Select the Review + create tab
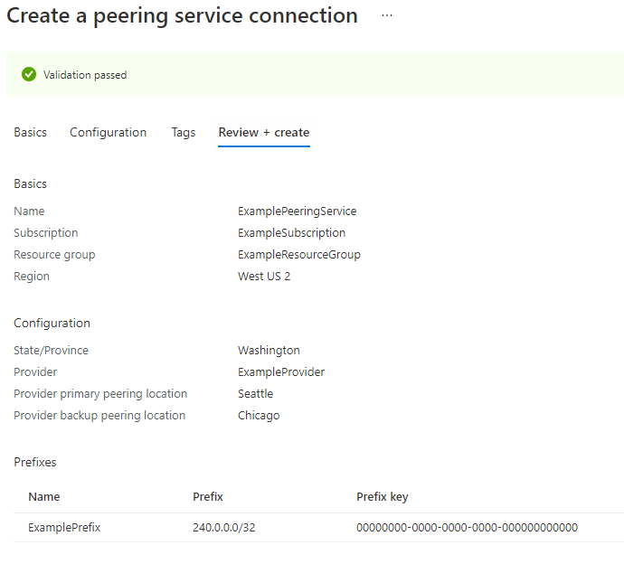Screen dimensions: 624x564 coord(264,133)
